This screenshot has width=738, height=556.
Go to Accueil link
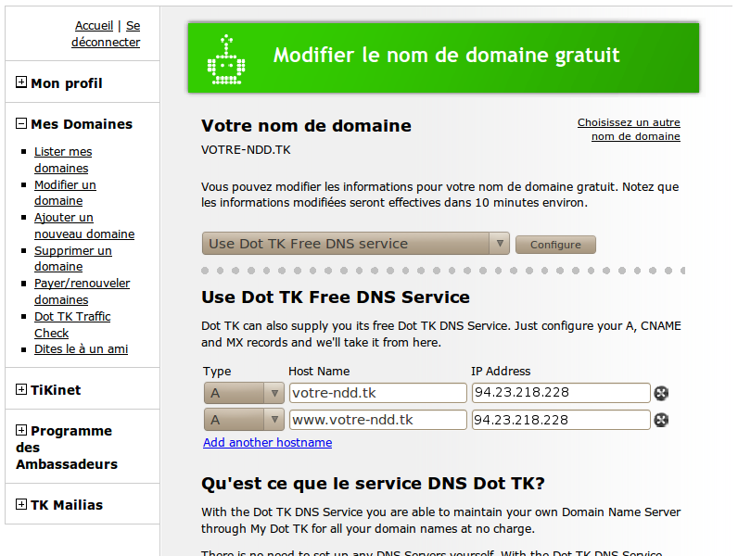pos(95,25)
